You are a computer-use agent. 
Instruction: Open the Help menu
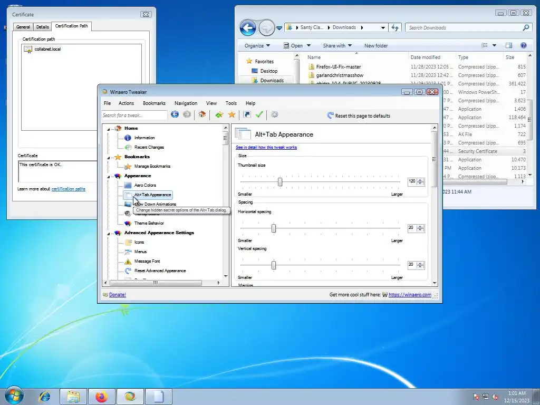[x=250, y=103]
